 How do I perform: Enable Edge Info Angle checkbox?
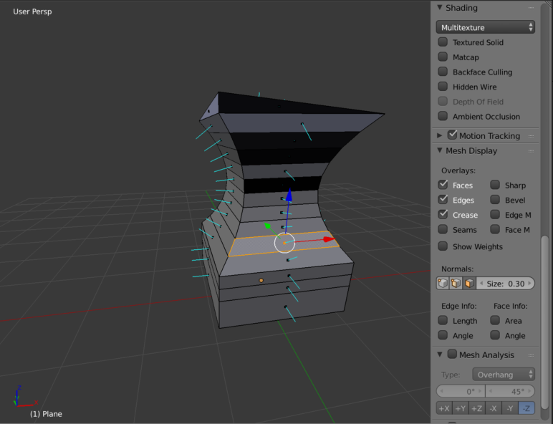[x=443, y=335]
